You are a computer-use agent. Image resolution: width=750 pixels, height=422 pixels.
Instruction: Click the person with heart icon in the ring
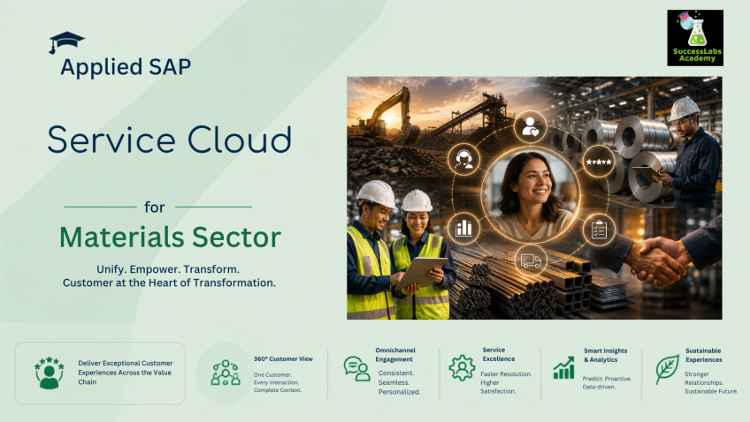point(530,127)
